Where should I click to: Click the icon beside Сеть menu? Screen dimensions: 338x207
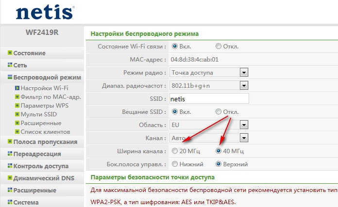pos(10,65)
